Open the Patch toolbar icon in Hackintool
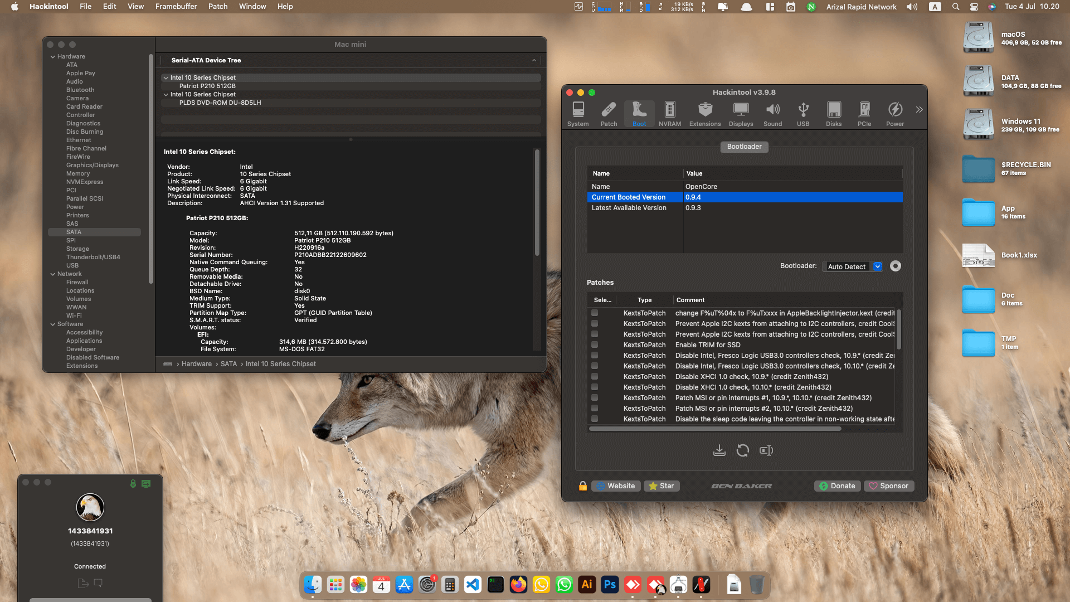Screen dimensions: 1070x602 [609, 114]
